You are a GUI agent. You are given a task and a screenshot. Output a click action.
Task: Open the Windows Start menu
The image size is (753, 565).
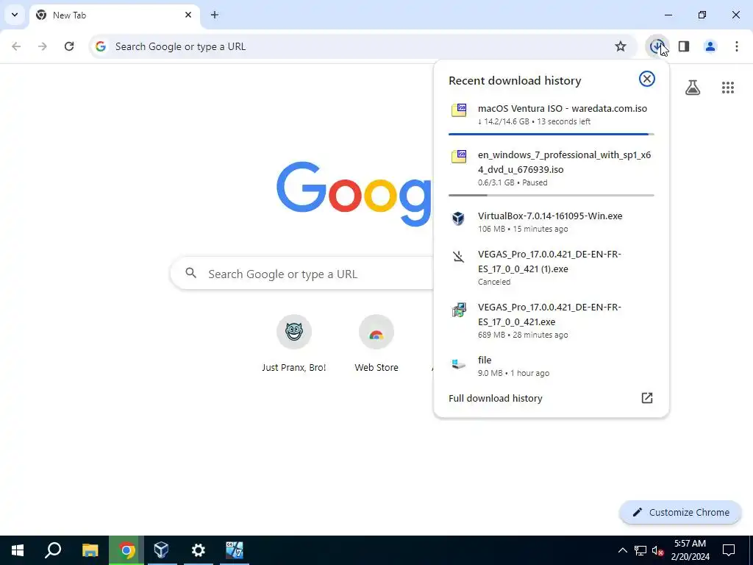18,550
